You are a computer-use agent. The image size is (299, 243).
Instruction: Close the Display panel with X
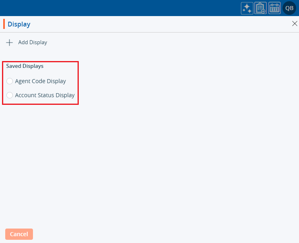tap(294, 24)
